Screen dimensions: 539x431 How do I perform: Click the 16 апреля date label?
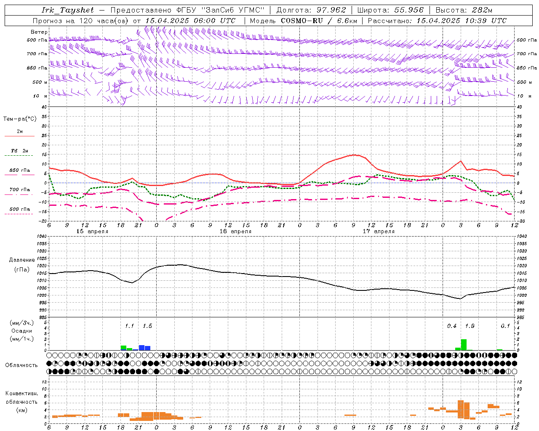point(235,231)
